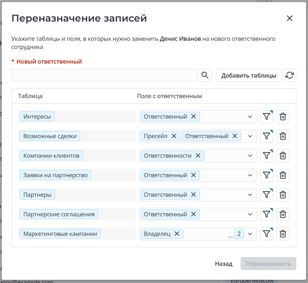Expand field dropdown for Партнеры row
Image resolution: width=308 pixels, height=283 pixels.
[250, 195]
